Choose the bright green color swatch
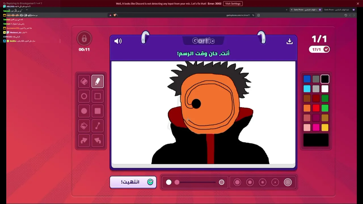363x204 pixels. point(325,108)
